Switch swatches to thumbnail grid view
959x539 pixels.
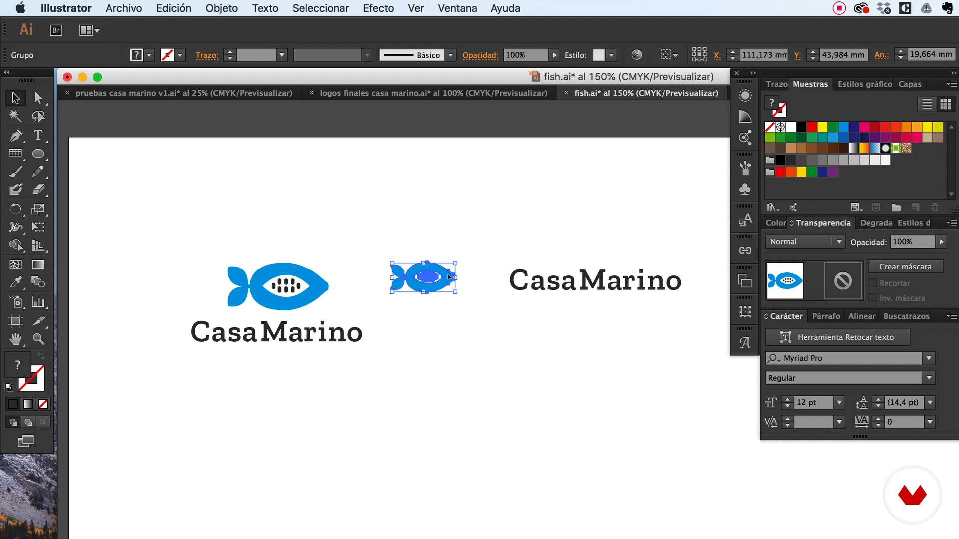click(x=946, y=104)
